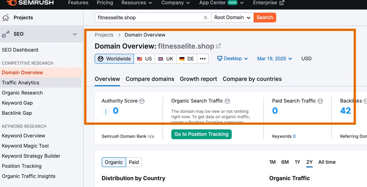Click the globe icon beside Authority Score
Image resolution: width=367 pixels, height=187 pixels.
pos(142,101)
